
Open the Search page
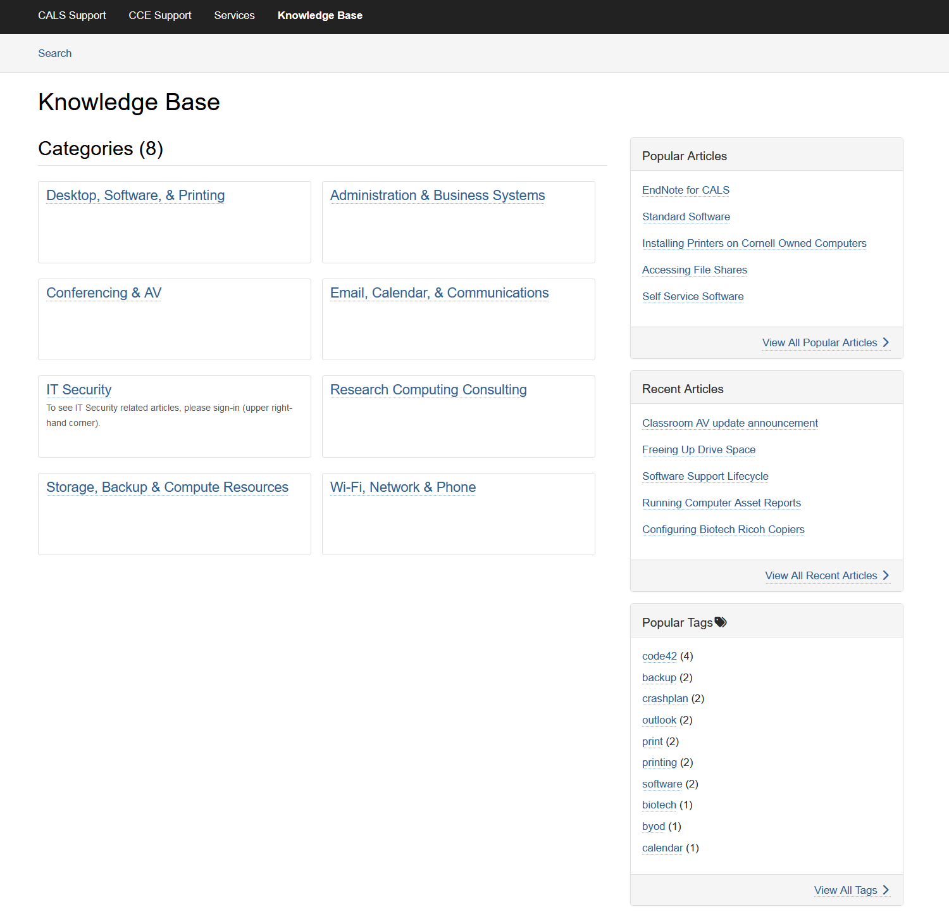pyautogui.click(x=54, y=53)
